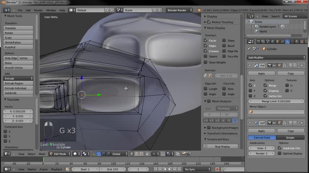Click the Subdivide button

18,93
